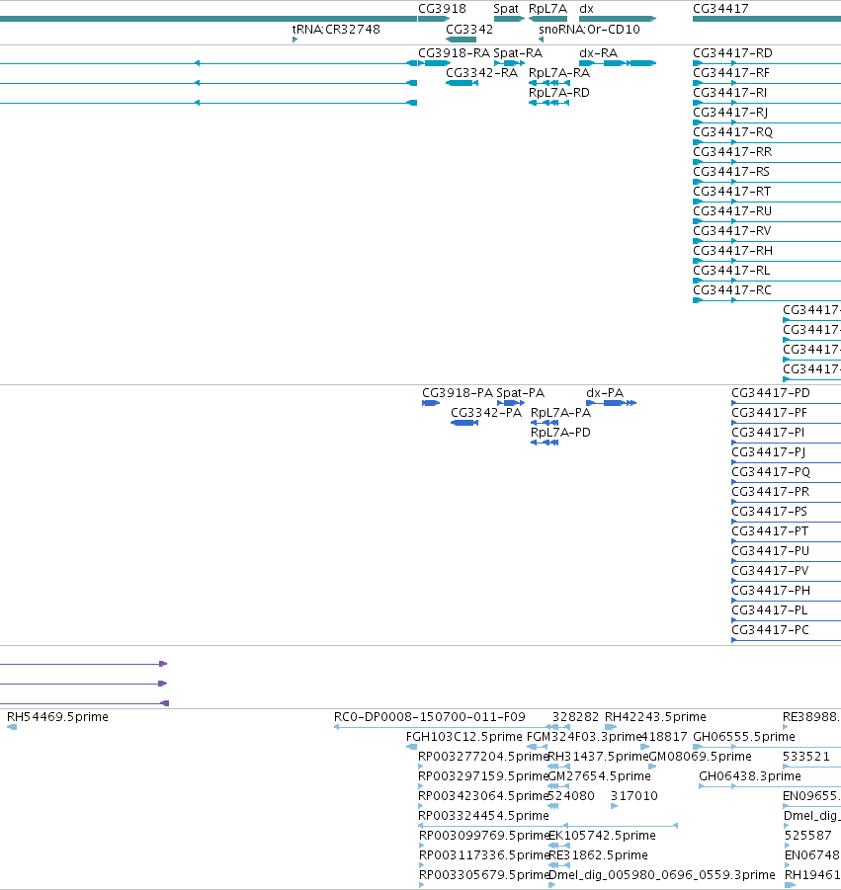This screenshot has height=890, width=841.
Task: Select the GH06438.3prime EST label
Action: click(749, 776)
